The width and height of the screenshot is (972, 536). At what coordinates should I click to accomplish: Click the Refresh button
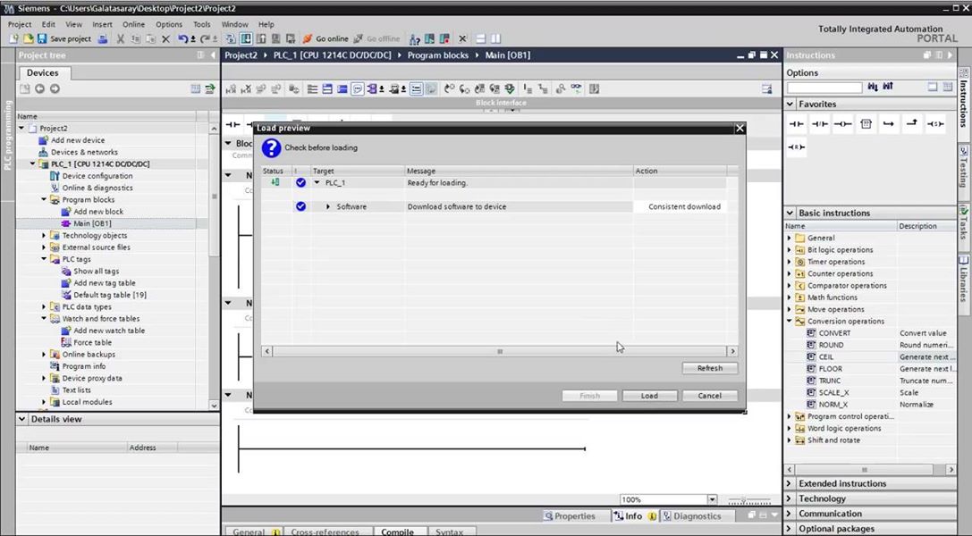point(710,368)
